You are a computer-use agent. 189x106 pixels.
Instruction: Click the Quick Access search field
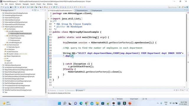click(172, 7)
